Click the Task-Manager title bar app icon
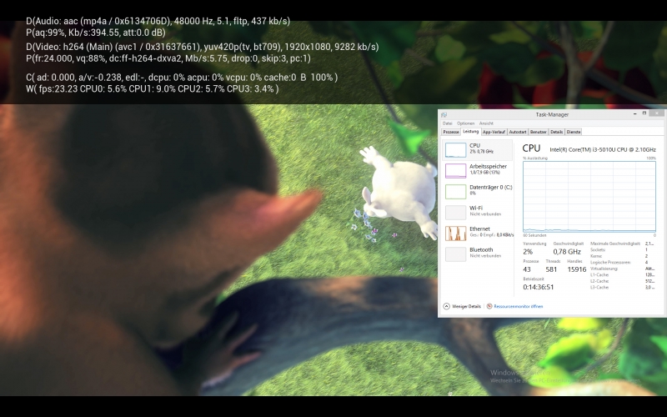667x417 pixels. 444,114
